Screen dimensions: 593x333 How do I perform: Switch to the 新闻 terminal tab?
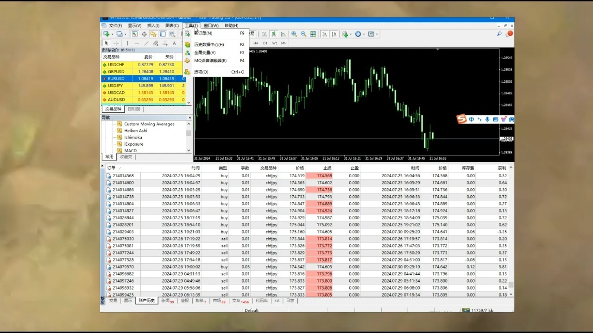167,301
